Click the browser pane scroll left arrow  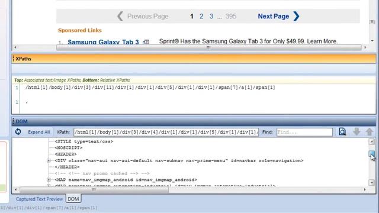(x=16, y=47)
